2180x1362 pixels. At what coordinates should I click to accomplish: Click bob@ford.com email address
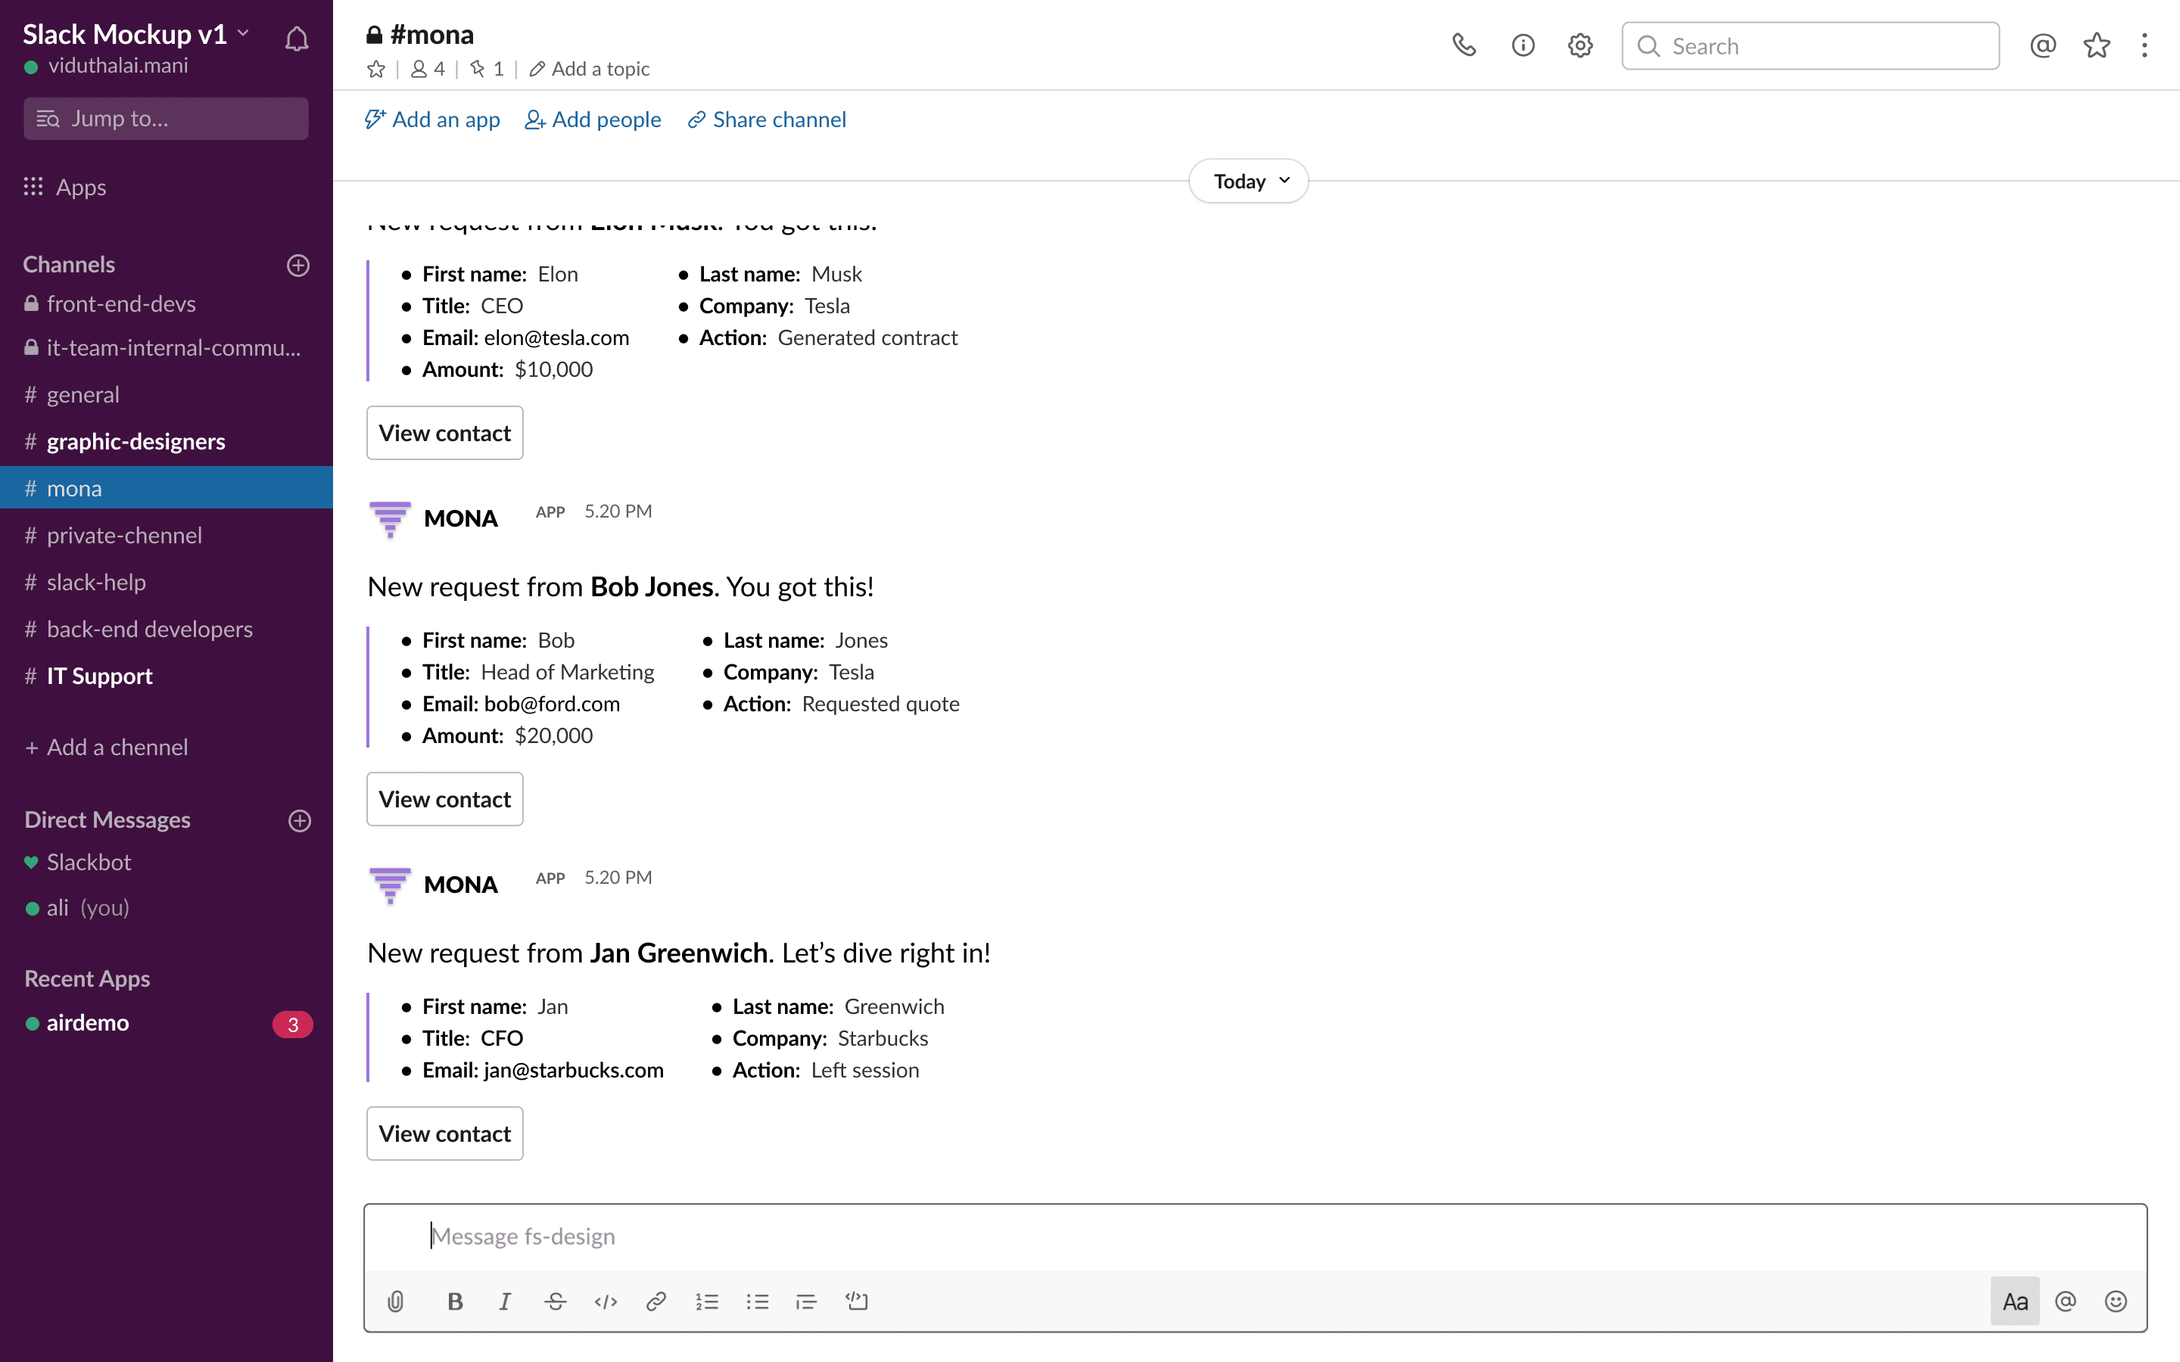point(551,704)
